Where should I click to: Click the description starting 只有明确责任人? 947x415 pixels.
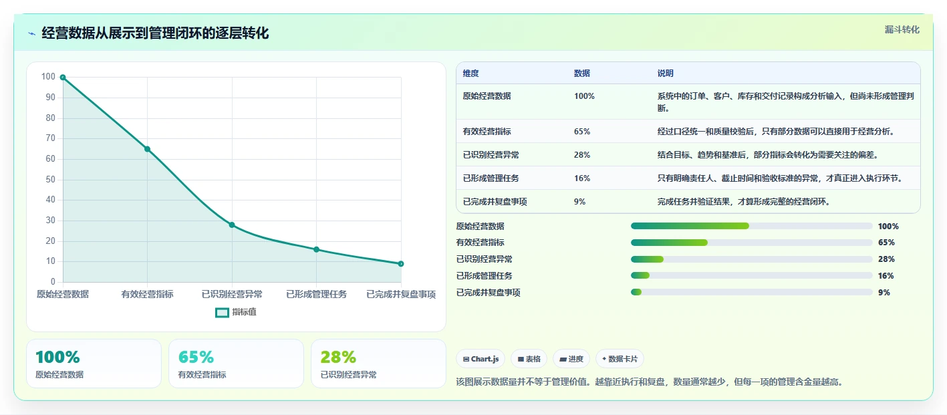781,178
